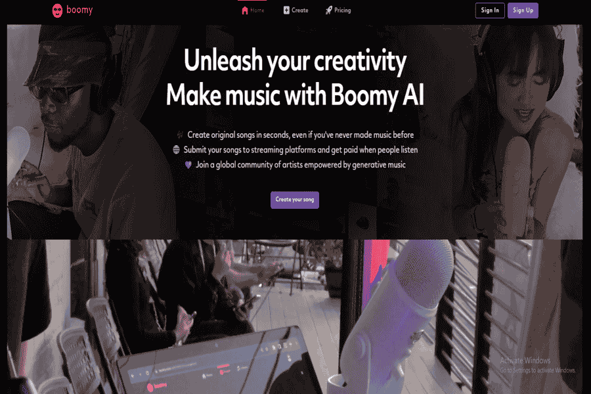Click the Make music with Boomy AI heading
This screenshot has width=591, height=394.
pyautogui.click(x=295, y=95)
